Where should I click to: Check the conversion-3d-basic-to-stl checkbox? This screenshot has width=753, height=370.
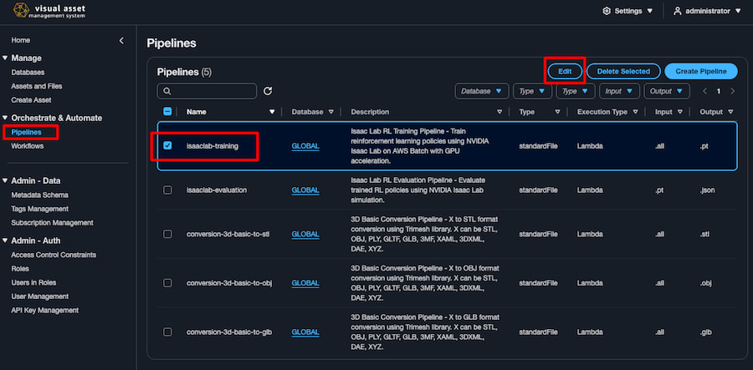tap(167, 235)
